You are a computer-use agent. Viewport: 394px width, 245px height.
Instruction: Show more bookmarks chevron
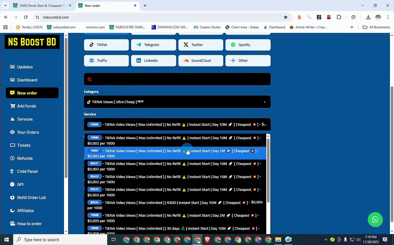tap(351, 27)
